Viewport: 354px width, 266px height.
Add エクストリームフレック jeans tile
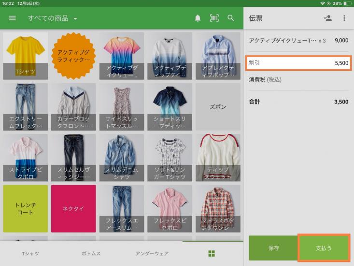point(25,107)
